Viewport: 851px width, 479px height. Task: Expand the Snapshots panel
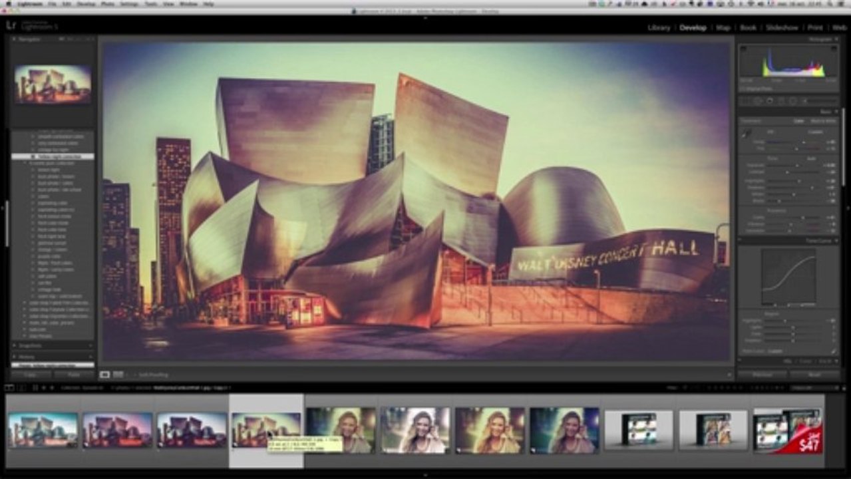15,345
